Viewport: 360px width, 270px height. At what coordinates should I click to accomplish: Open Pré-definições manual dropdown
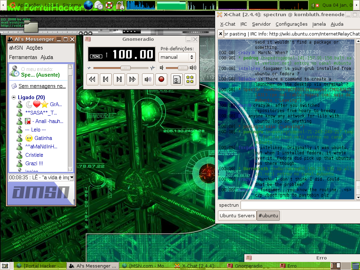click(x=177, y=57)
